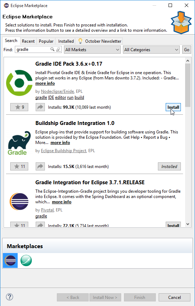Screen dimensions: 195x306
Task: Open more info for Gradle Integration for Eclipse
Action: pyautogui.click(x=61, y=202)
